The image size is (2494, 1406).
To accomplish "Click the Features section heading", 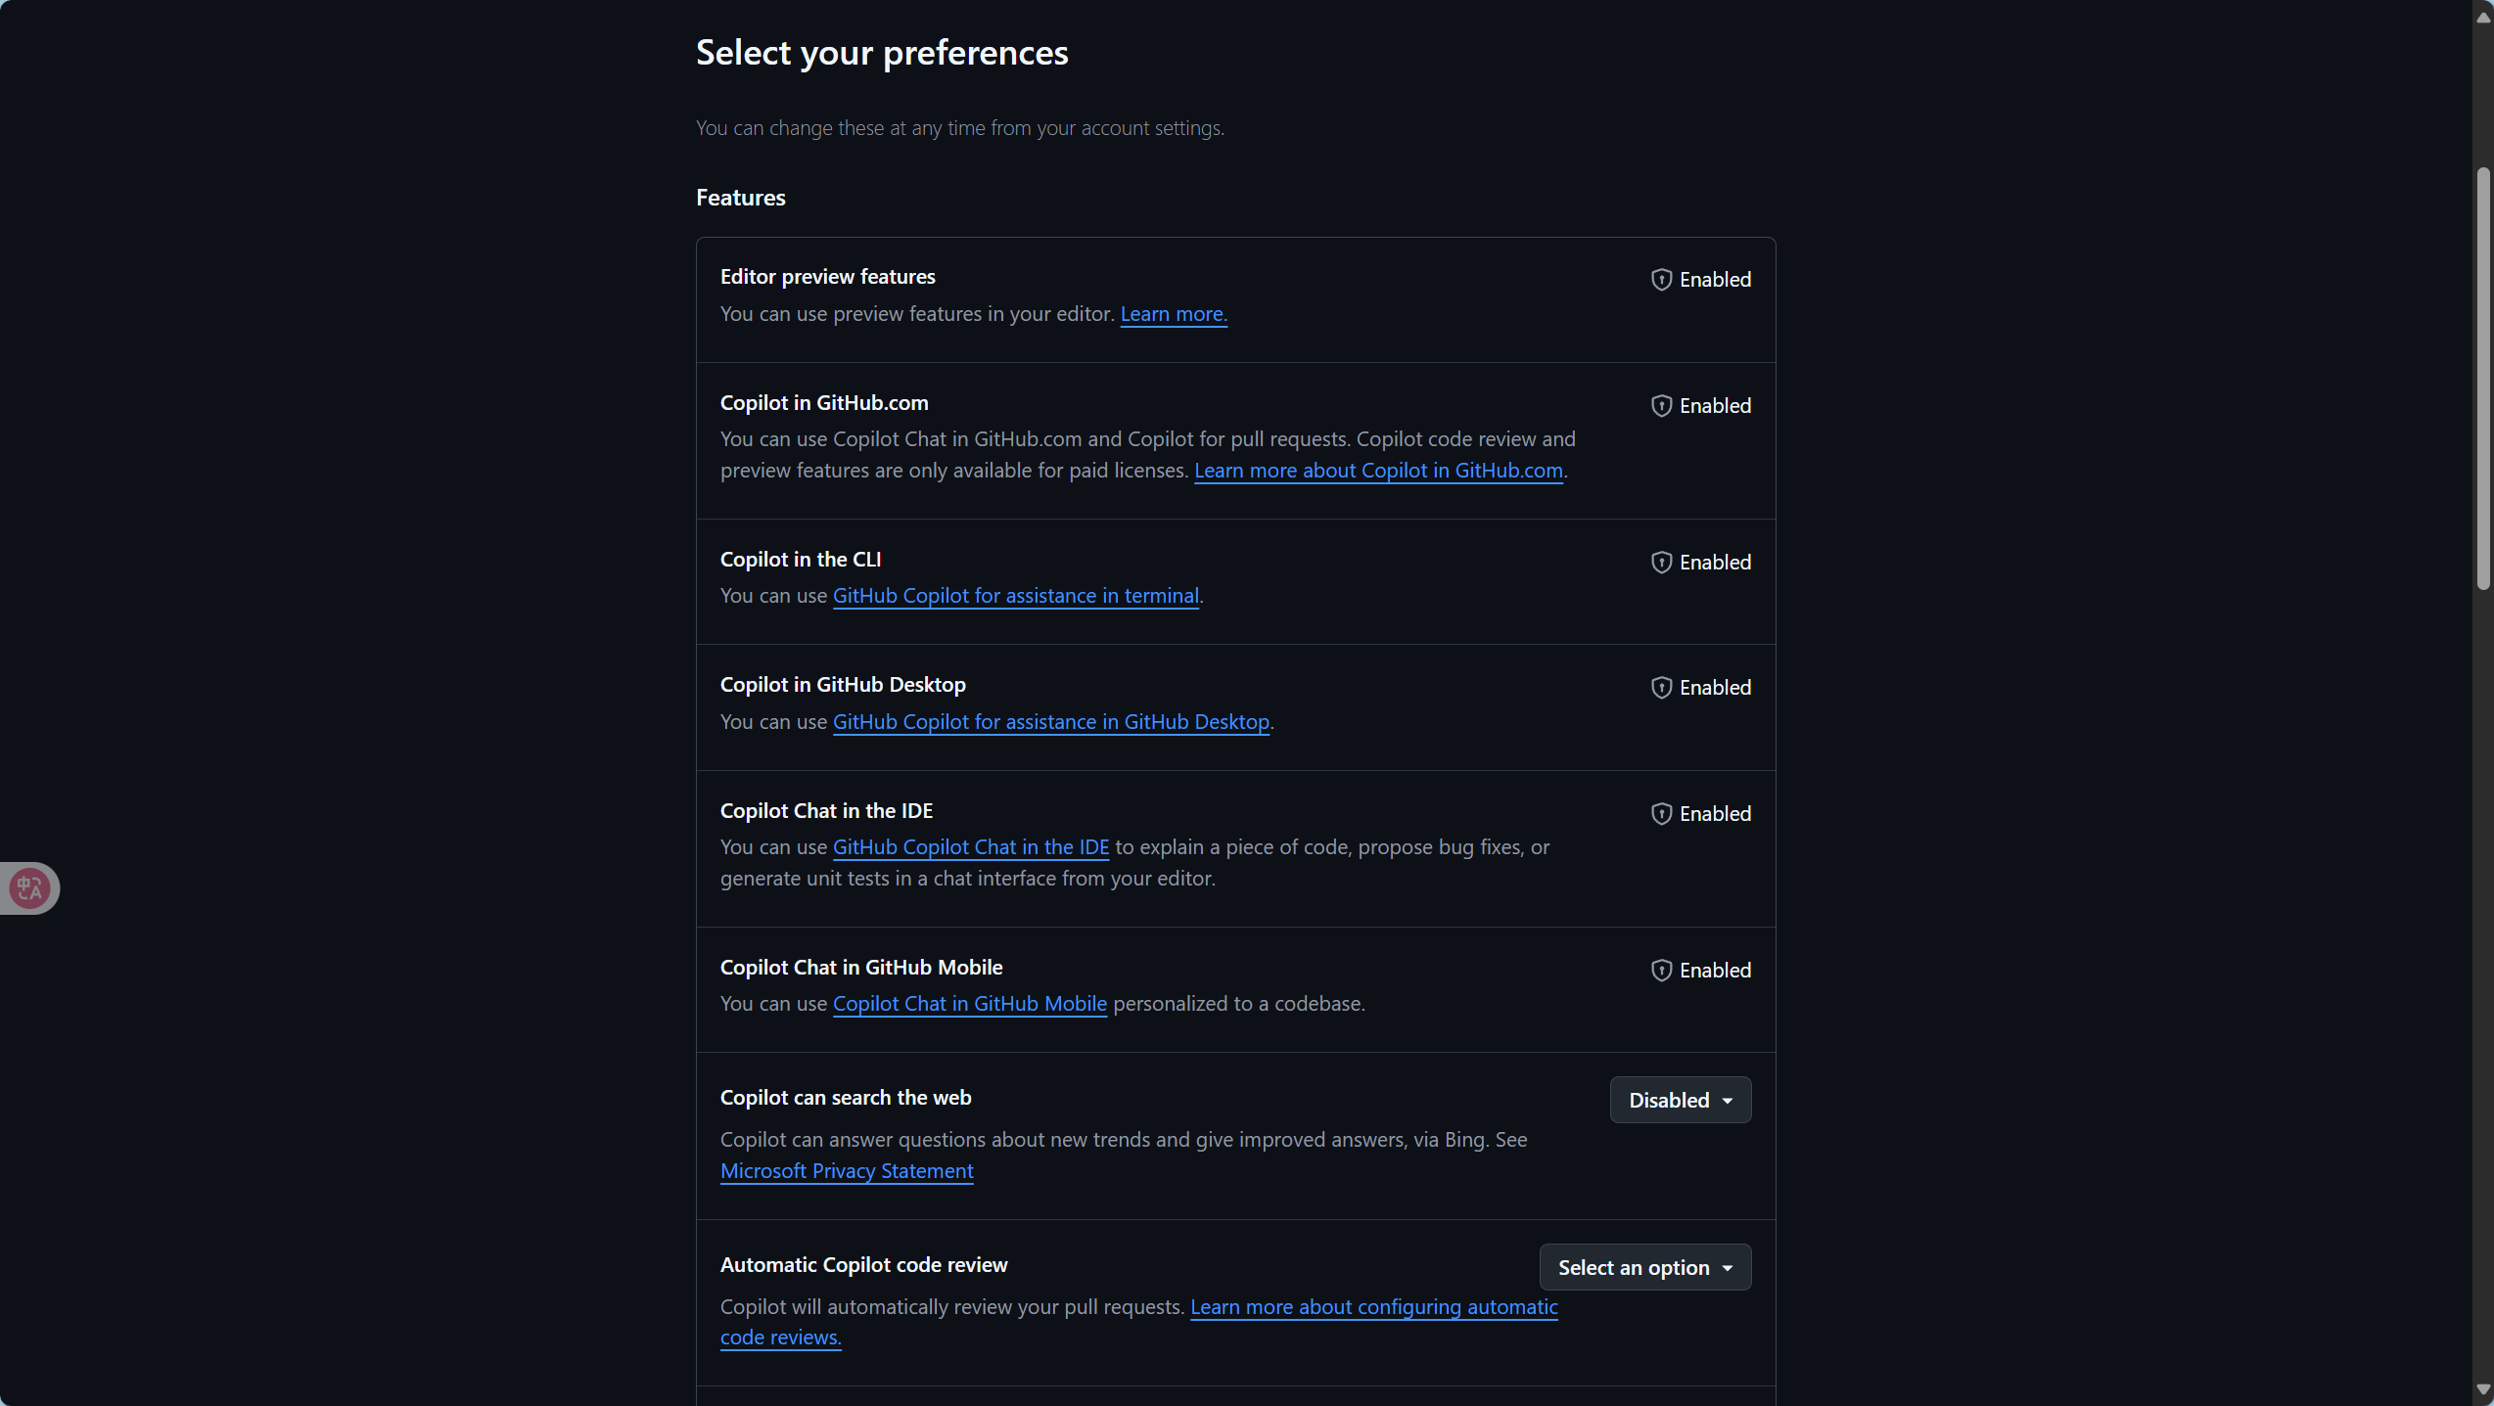I will click(741, 198).
